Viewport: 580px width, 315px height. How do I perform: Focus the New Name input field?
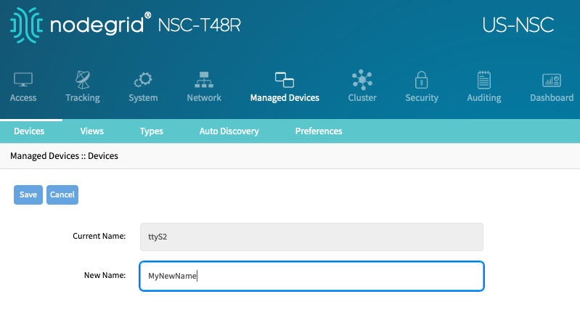click(x=311, y=277)
